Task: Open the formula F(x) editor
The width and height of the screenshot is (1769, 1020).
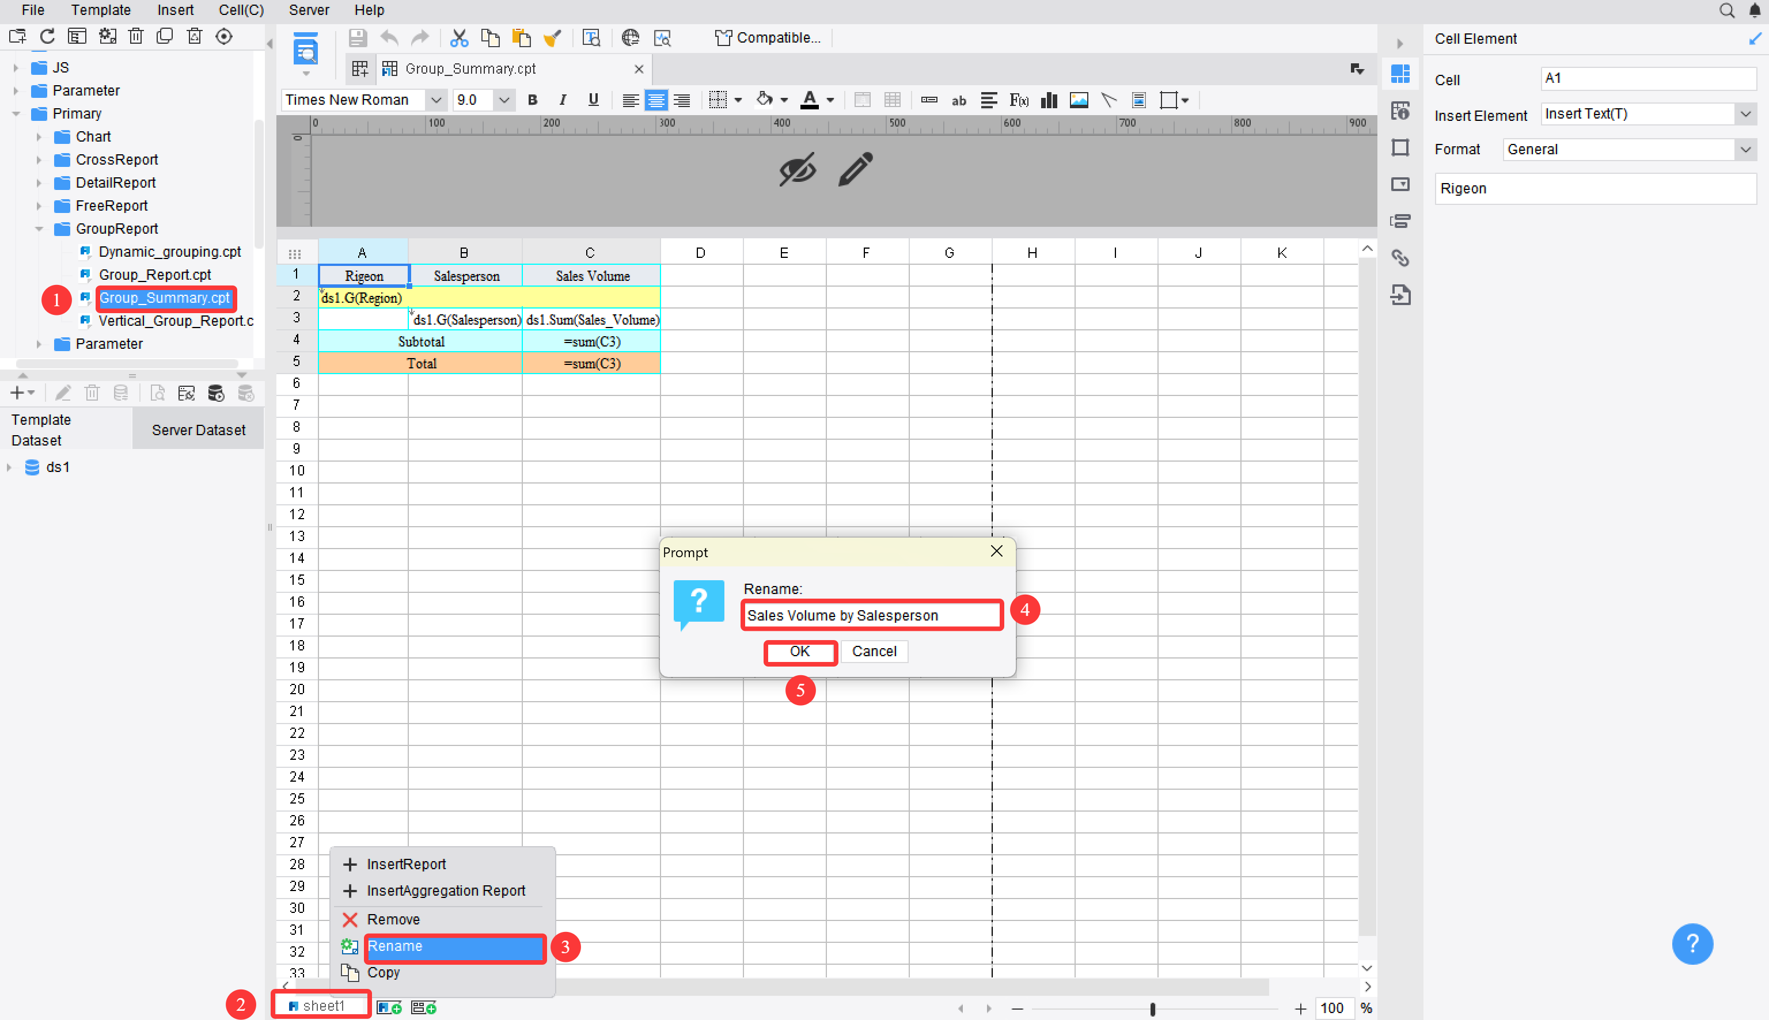Action: tap(1018, 100)
